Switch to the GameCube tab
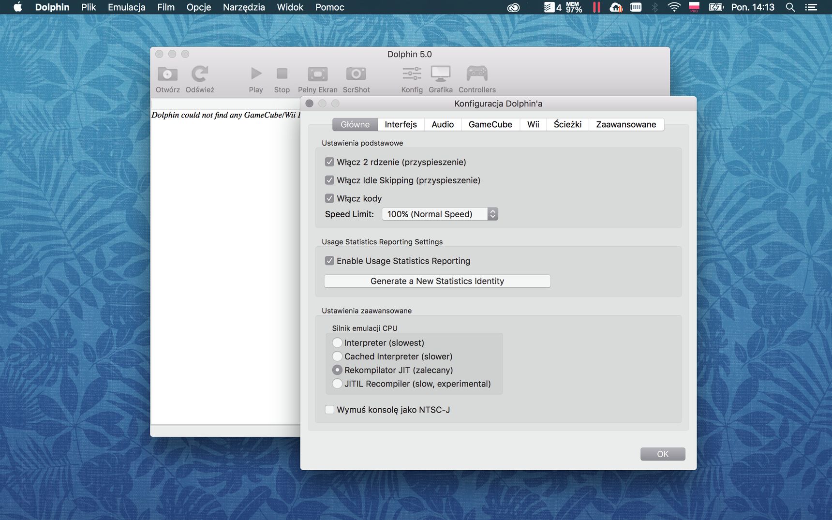 tap(490, 124)
